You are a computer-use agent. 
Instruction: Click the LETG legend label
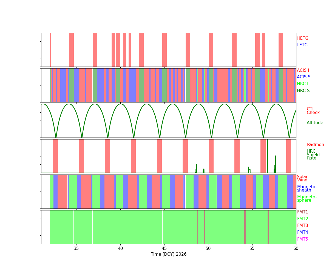coord(302,45)
